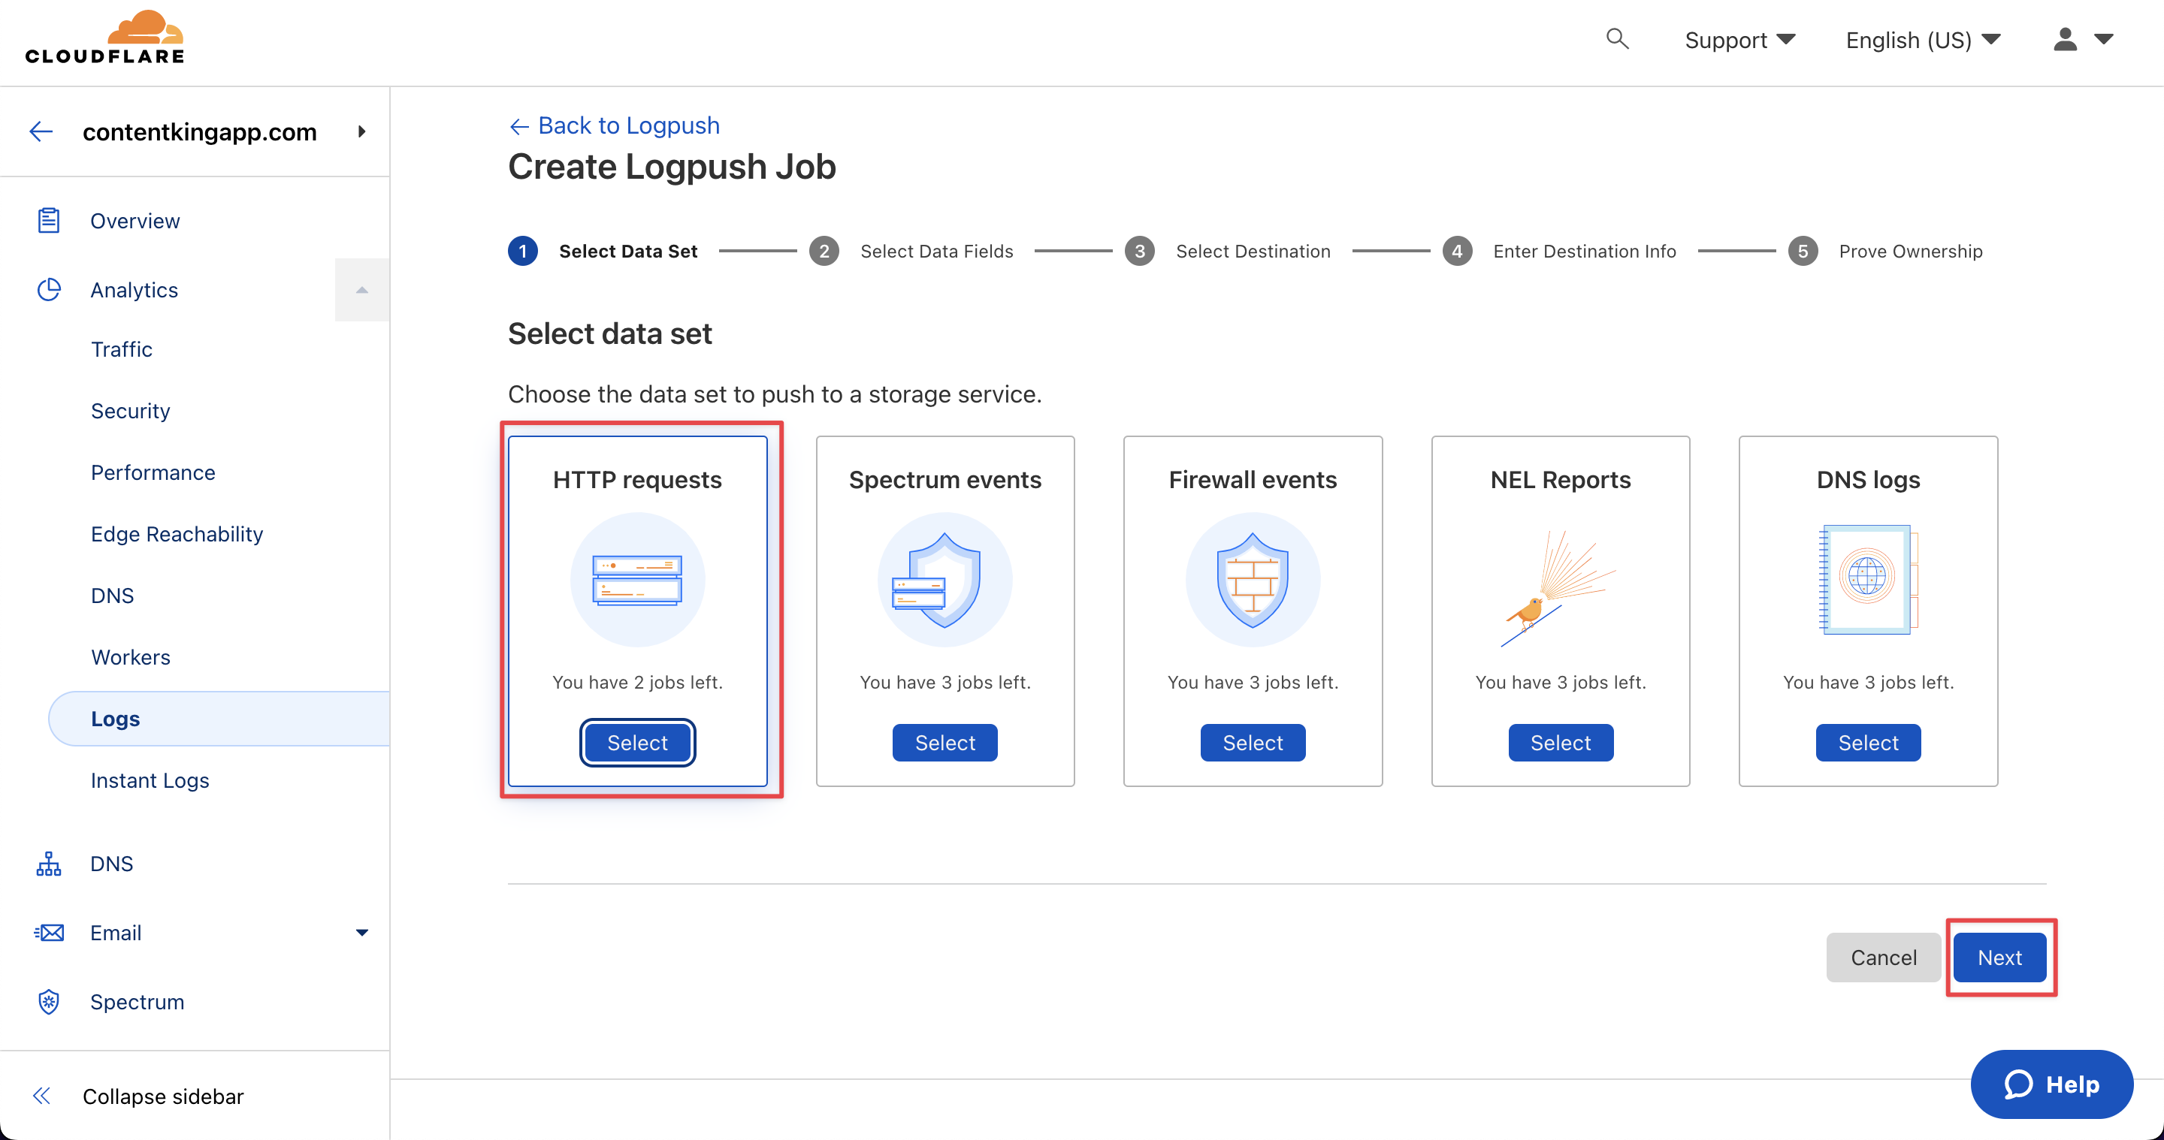
Task: Click the HTTP requests server illustration
Action: tap(636, 580)
